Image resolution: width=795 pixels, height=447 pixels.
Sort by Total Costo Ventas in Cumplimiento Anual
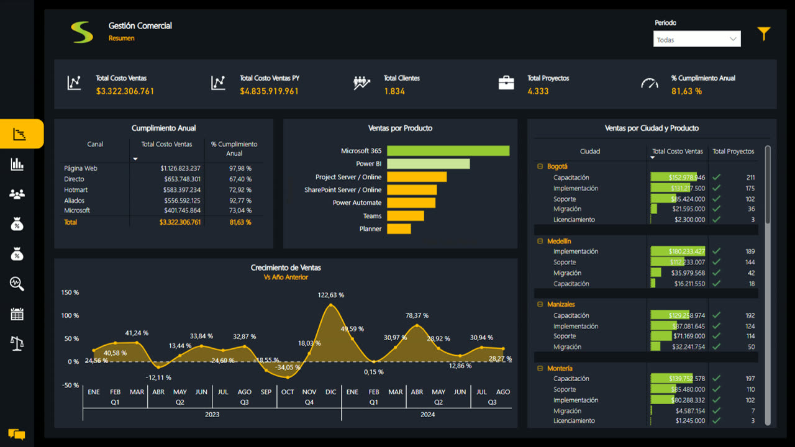(166, 144)
